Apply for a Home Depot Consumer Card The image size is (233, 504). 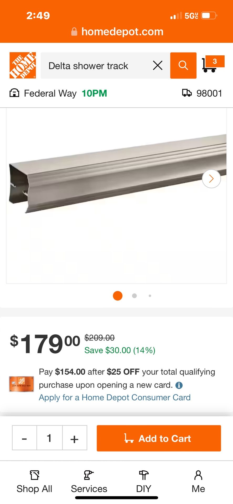[115, 397]
